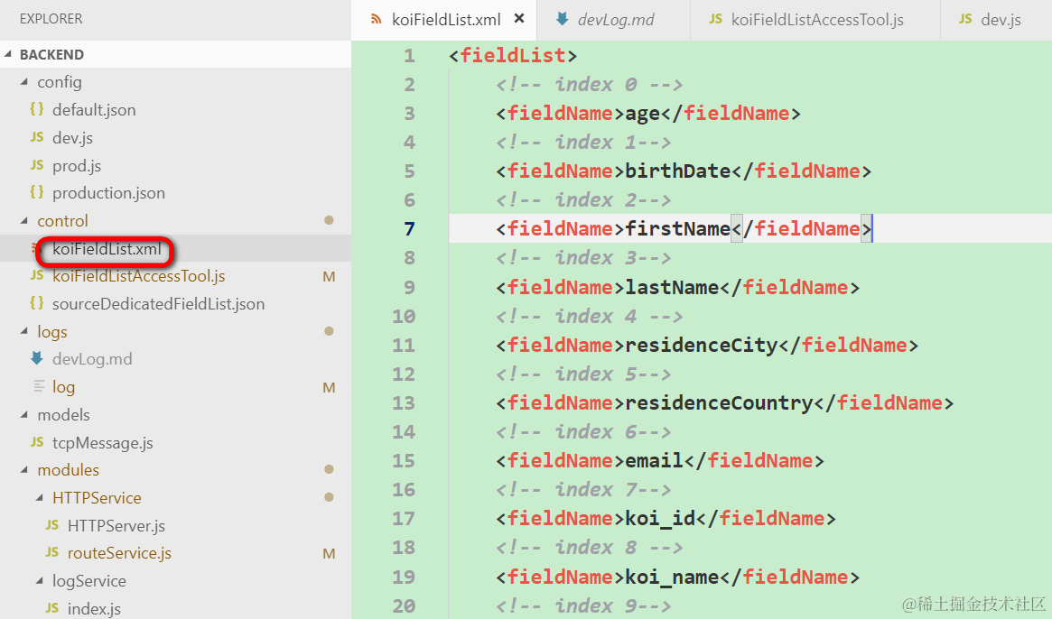
Task: Close the koiFieldList.xml tab
Action: pos(518,19)
